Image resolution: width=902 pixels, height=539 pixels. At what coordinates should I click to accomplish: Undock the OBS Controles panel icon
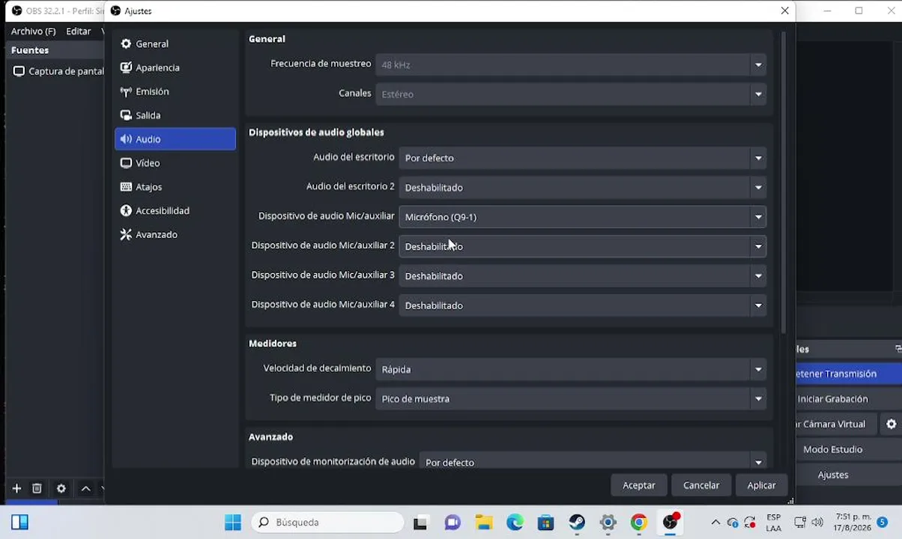tap(898, 349)
